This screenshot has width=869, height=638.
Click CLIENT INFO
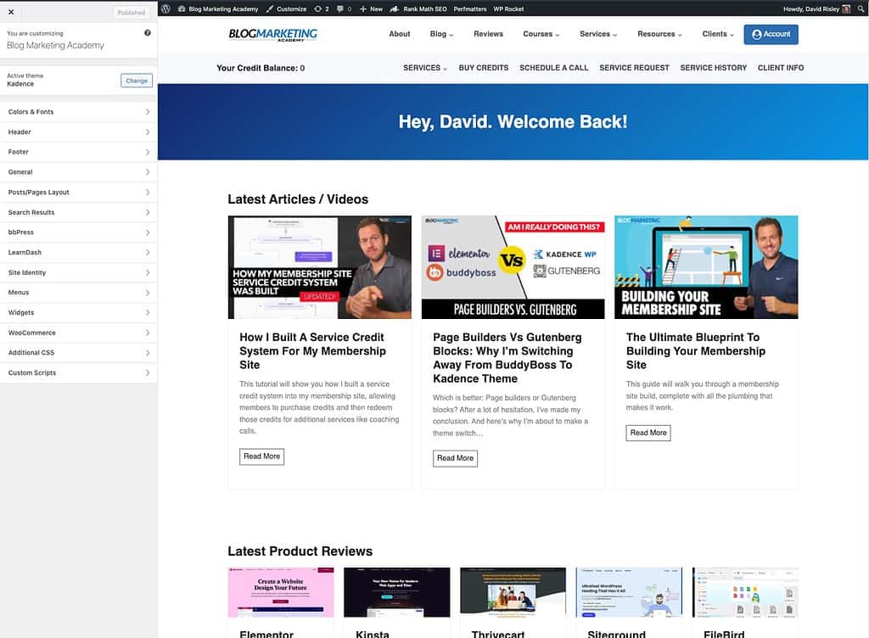pos(781,68)
